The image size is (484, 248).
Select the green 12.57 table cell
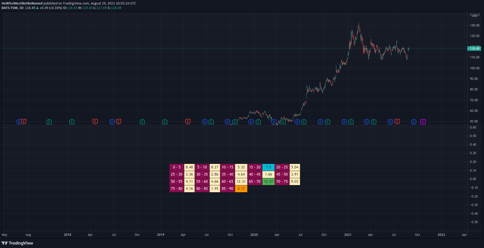(x=268, y=181)
